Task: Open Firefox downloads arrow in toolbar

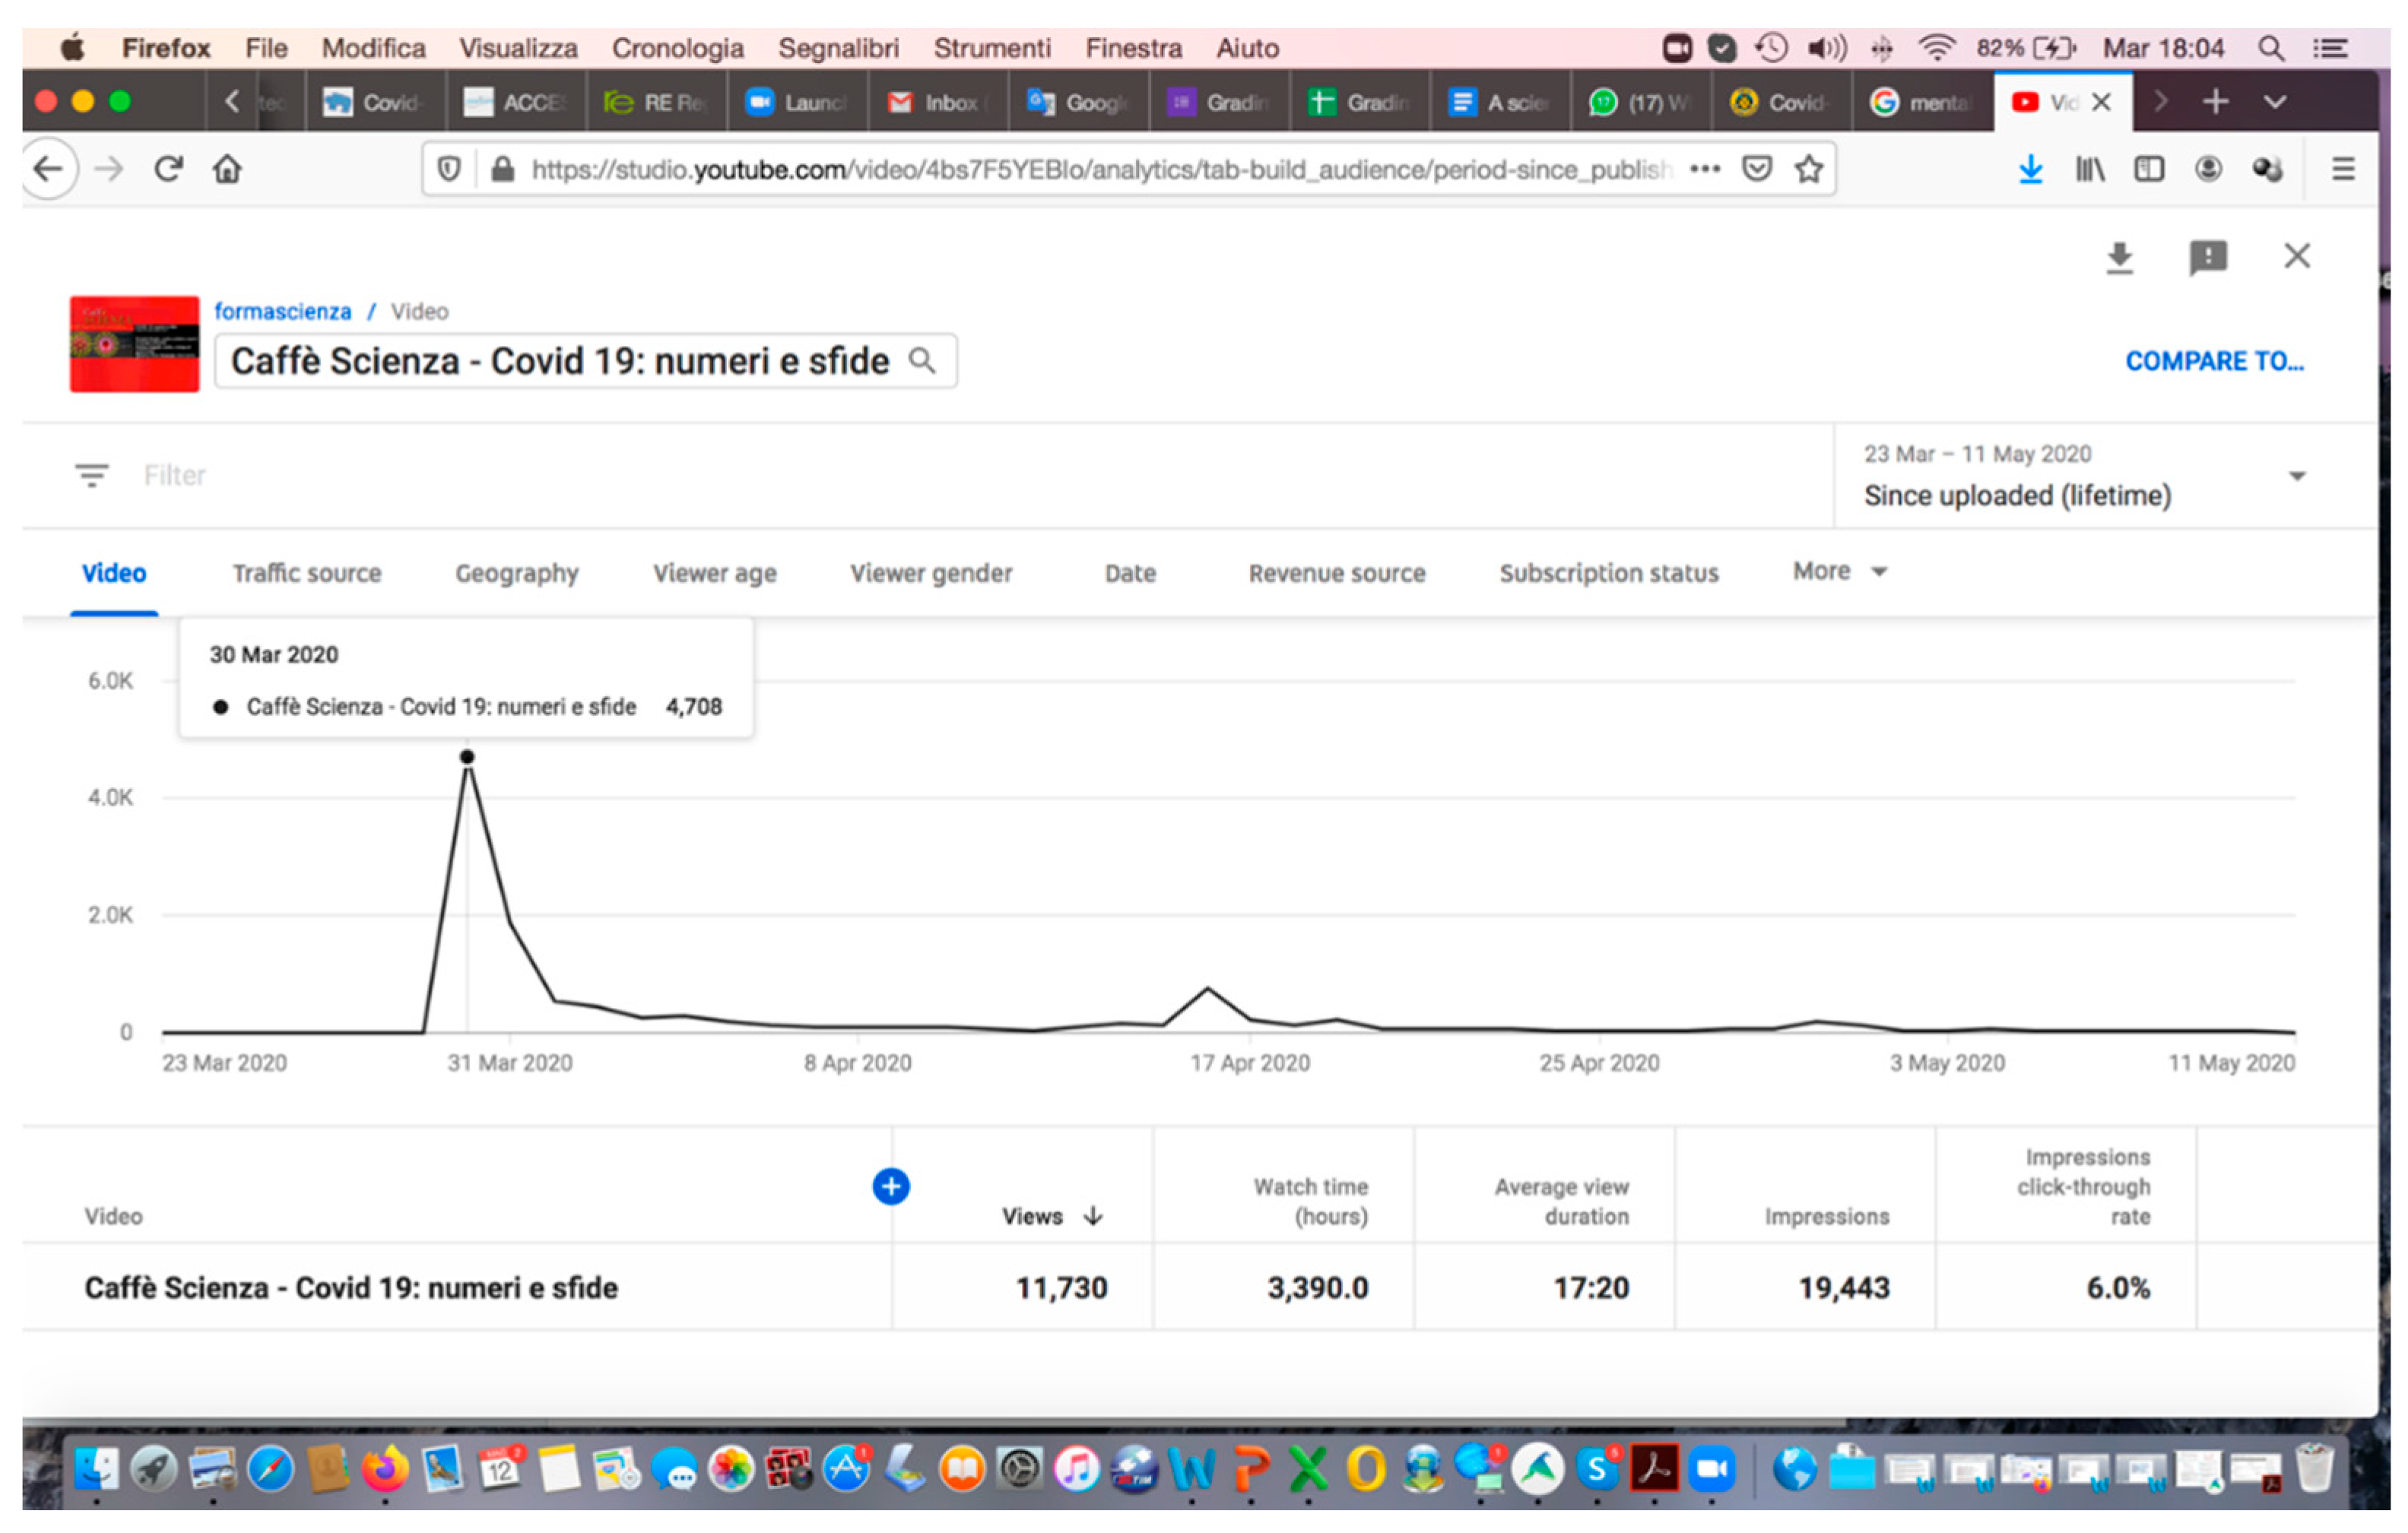Action: [2030, 169]
